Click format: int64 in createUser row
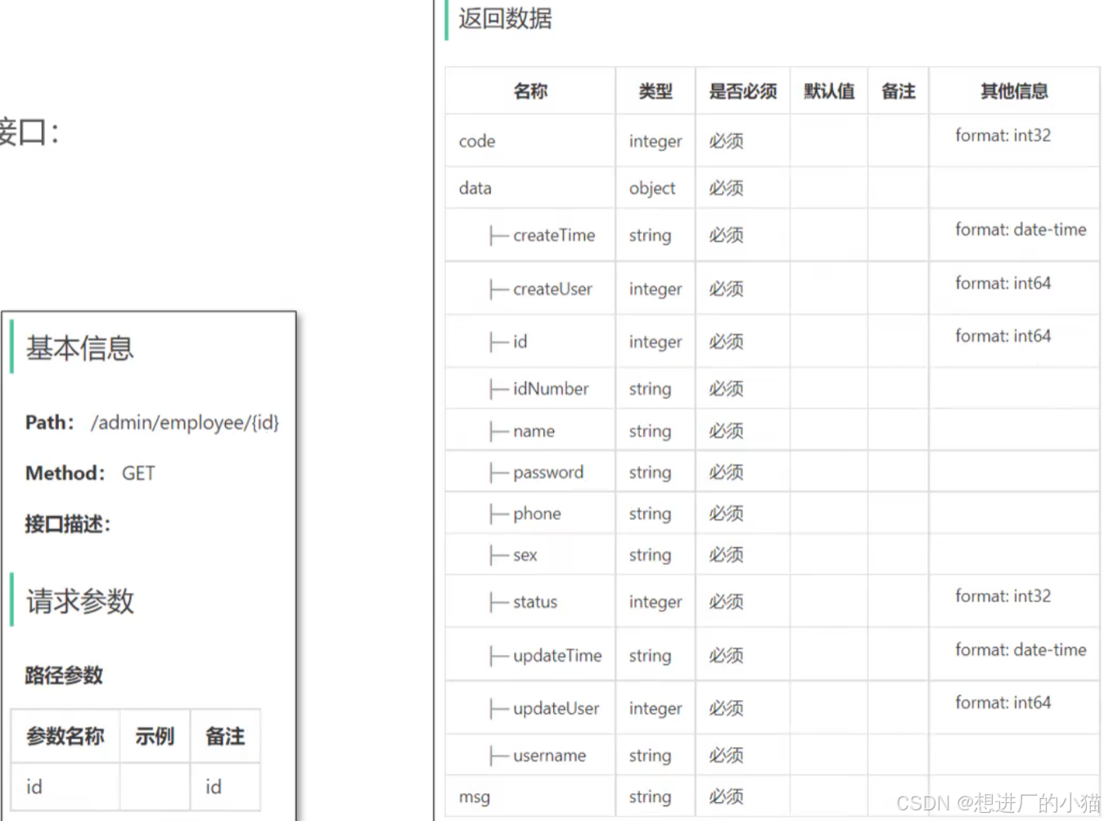The height and width of the screenshot is (821, 1104). click(x=1003, y=283)
